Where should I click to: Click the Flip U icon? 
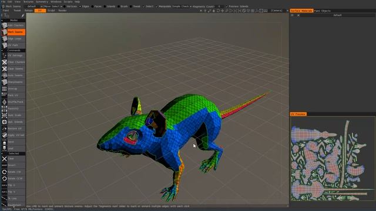[x=4, y=185]
